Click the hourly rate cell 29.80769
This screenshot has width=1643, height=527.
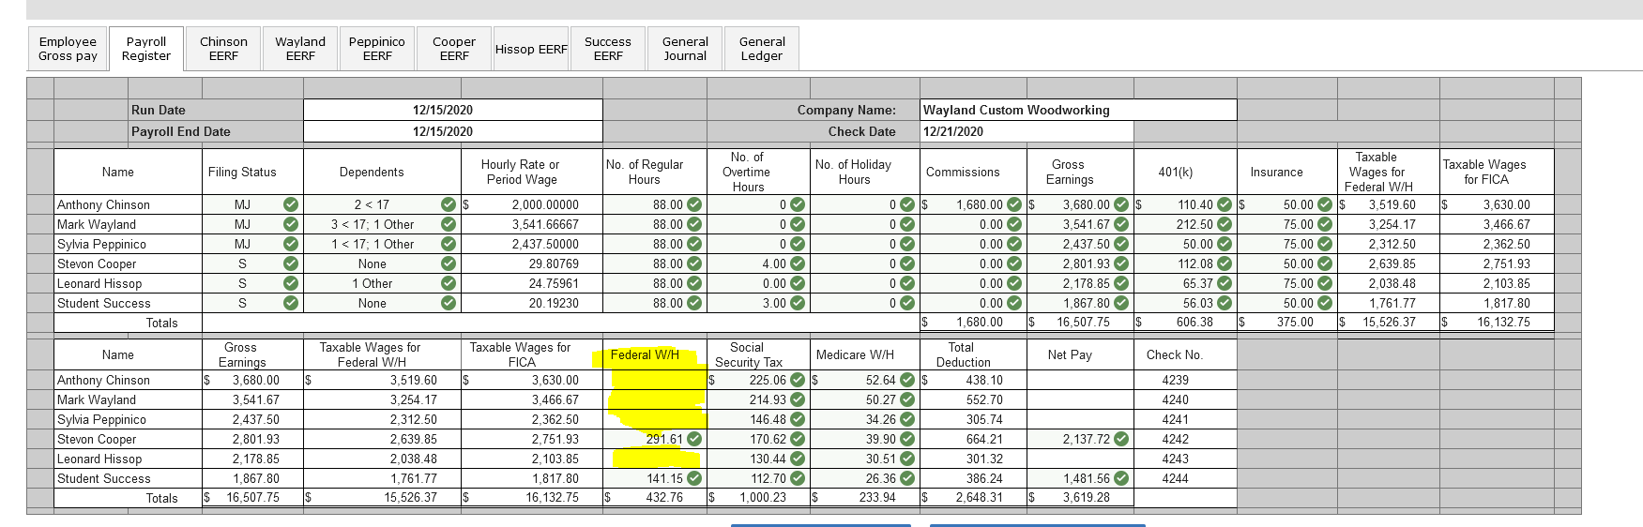531,263
